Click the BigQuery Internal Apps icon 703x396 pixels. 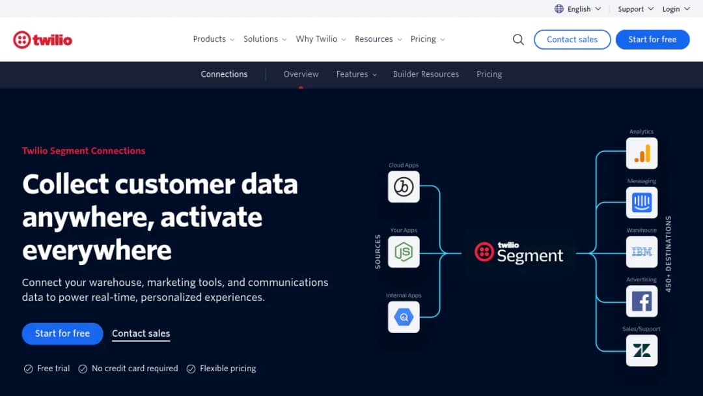[404, 317]
